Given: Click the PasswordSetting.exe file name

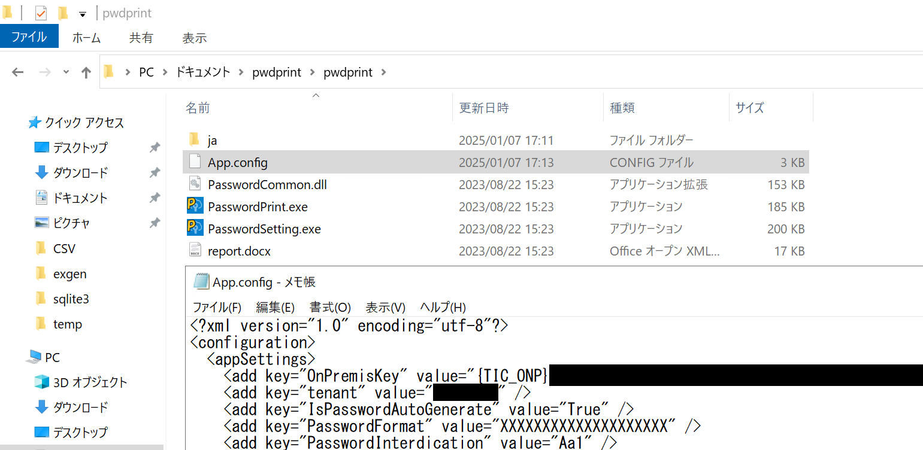Looking at the screenshot, I should [264, 229].
